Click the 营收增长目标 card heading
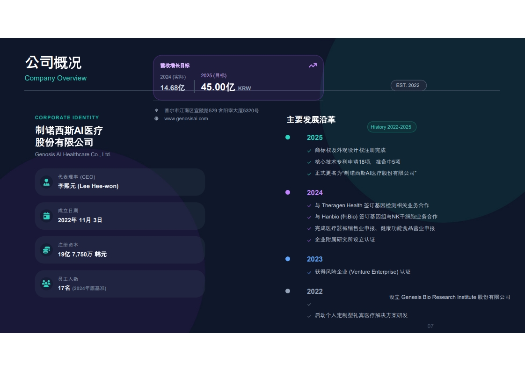 click(175, 65)
